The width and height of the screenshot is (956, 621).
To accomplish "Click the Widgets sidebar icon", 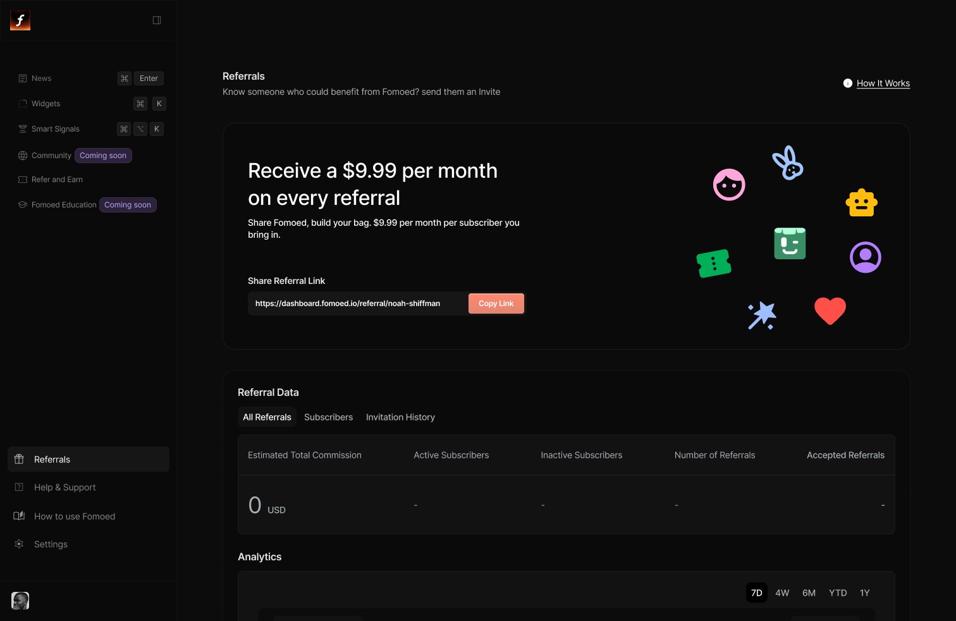I will point(23,104).
